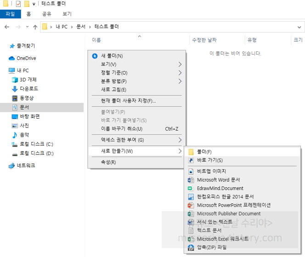Expand the 보기(V) submenu arrow
Image resolution: width=305 pixels, height=257 pixels.
point(180,65)
